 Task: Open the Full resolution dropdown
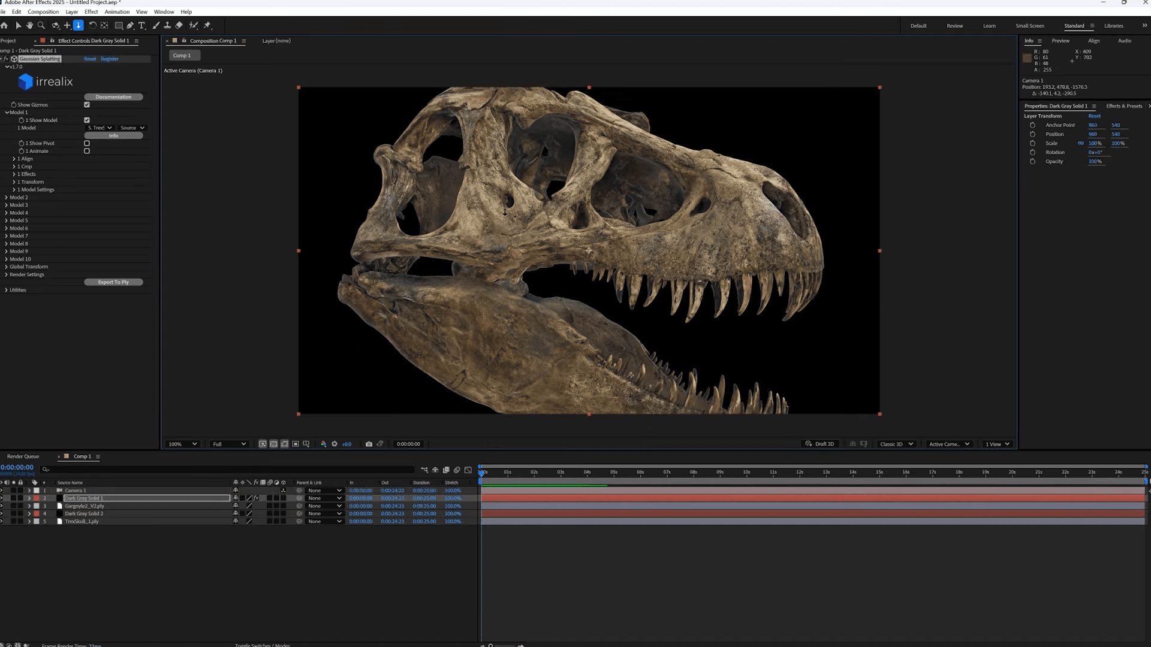[229, 444]
